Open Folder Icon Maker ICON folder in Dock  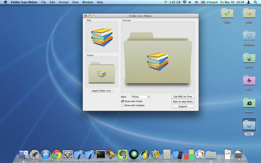tap(211, 155)
